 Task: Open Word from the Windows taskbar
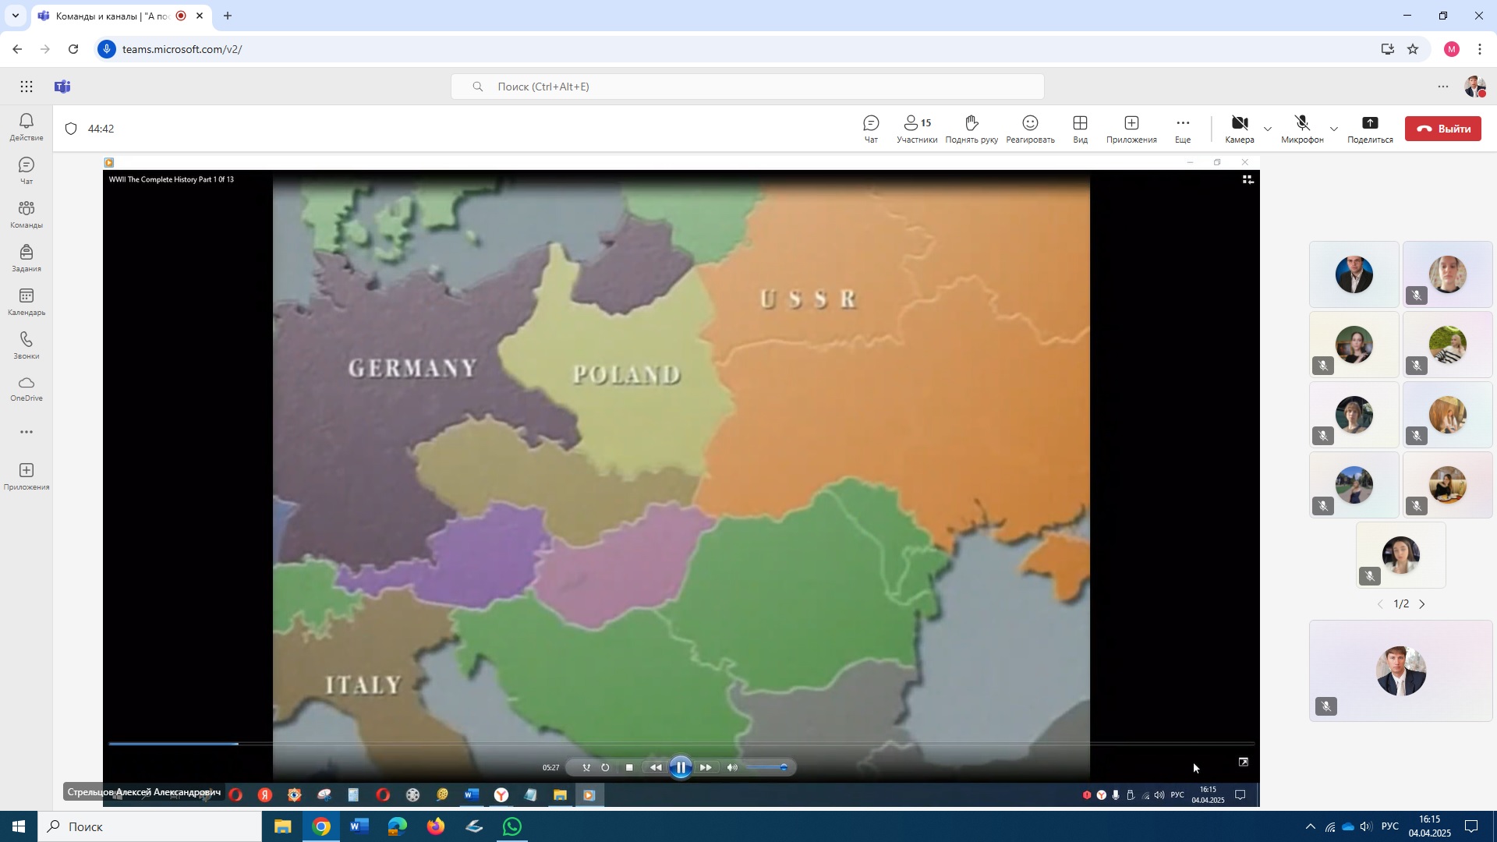pyautogui.click(x=359, y=826)
